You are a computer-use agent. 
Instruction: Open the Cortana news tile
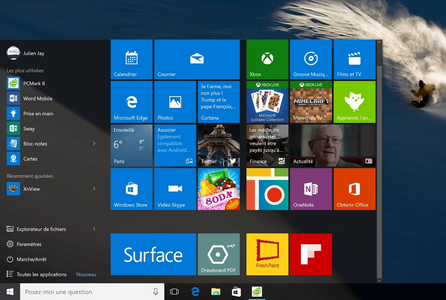(x=219, y=102)
